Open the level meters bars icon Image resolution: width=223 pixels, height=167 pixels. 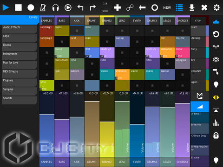click(216, 122)
